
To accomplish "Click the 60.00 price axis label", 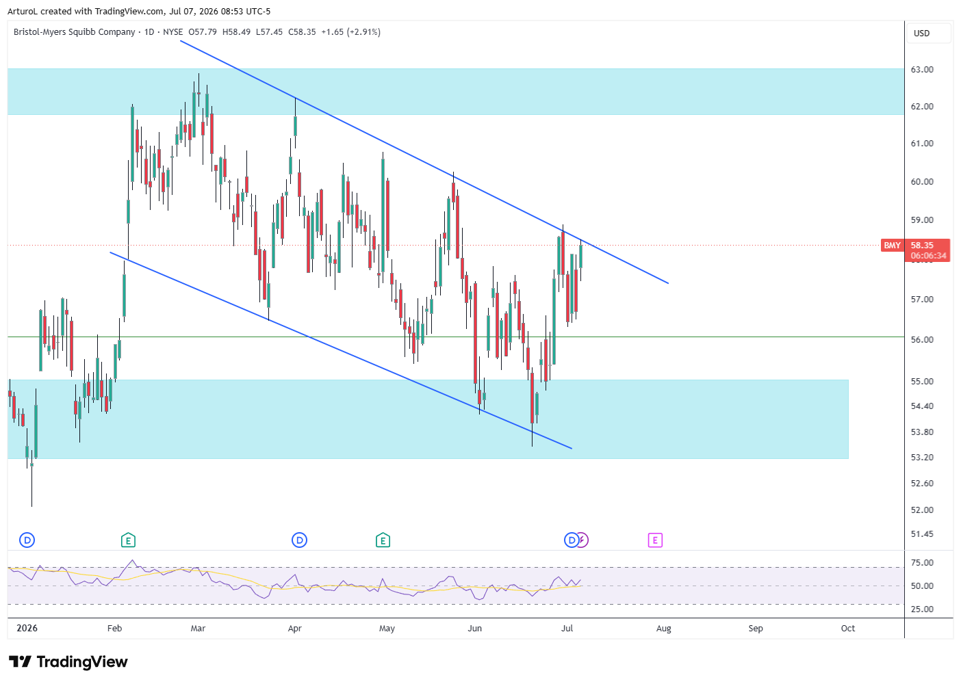I will pyautogui.click(x=922, y=181).
